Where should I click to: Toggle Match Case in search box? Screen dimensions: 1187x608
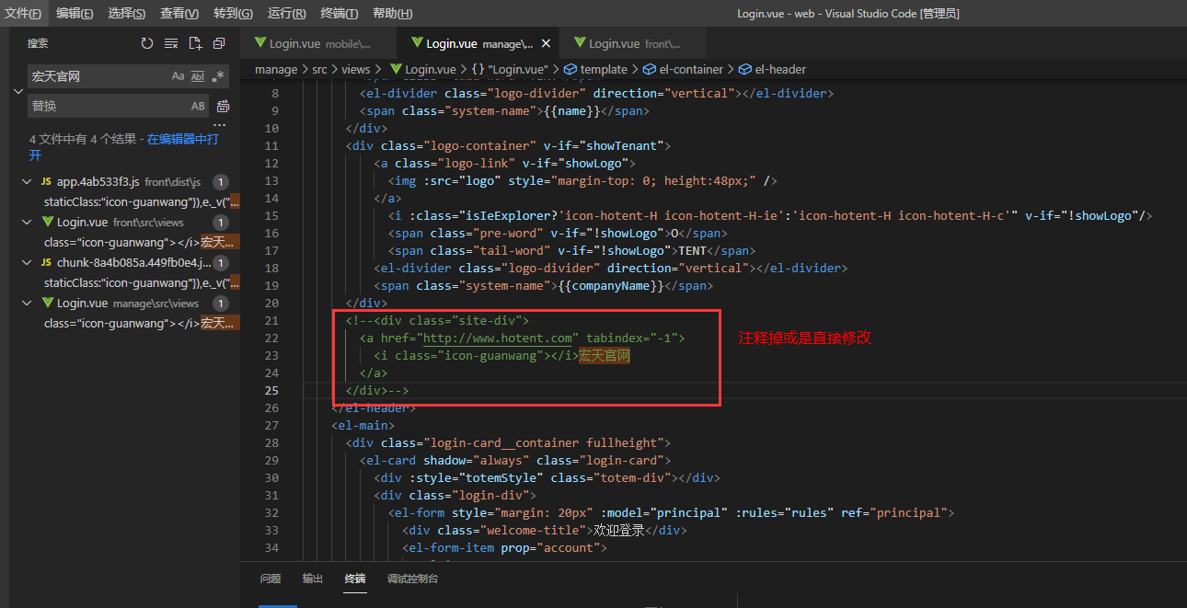coord(179,76)
